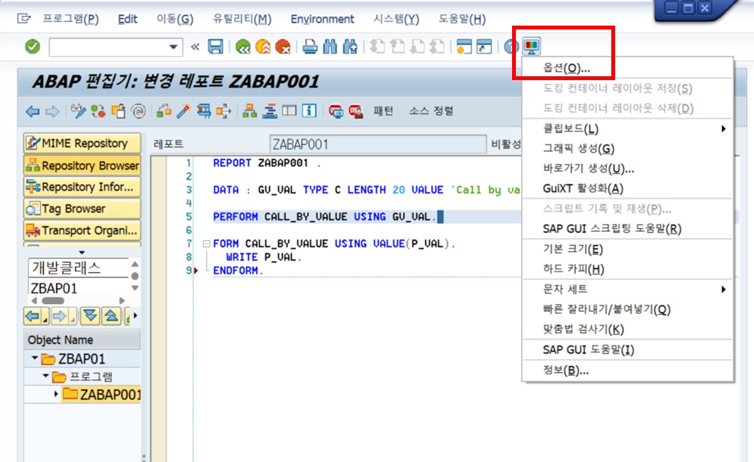Click the Display/Change pencil-glasses icon
The image size is (754, 462).
click(78, 111)
